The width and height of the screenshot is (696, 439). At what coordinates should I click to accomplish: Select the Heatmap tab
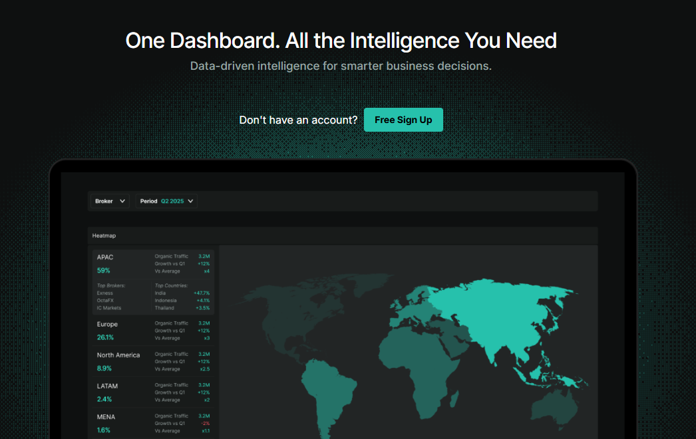104,235
